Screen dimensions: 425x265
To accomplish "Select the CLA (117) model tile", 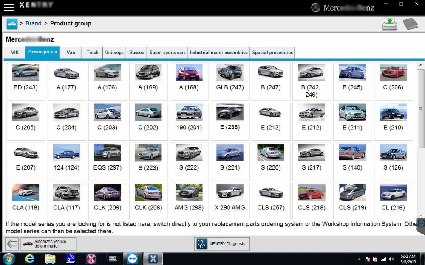I will 67,201.
